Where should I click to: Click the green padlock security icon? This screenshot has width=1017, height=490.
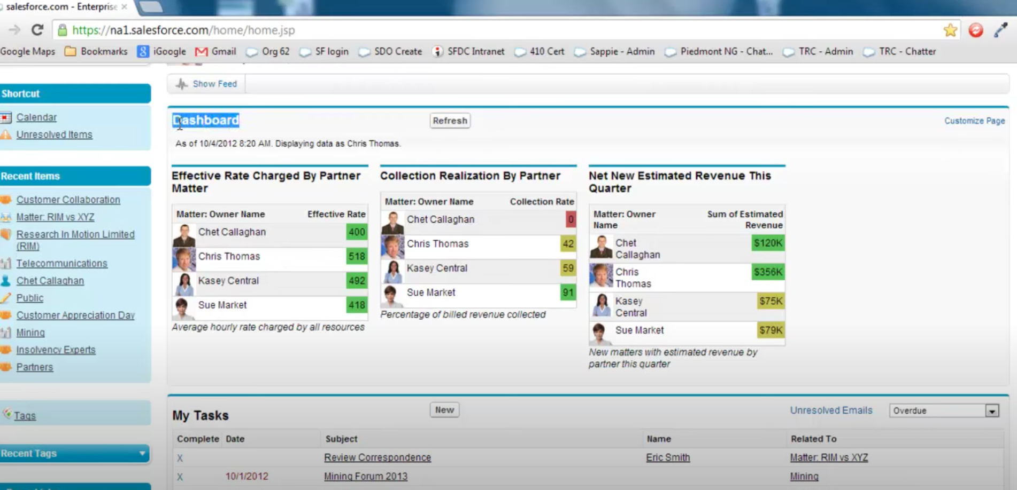[63, 30]
